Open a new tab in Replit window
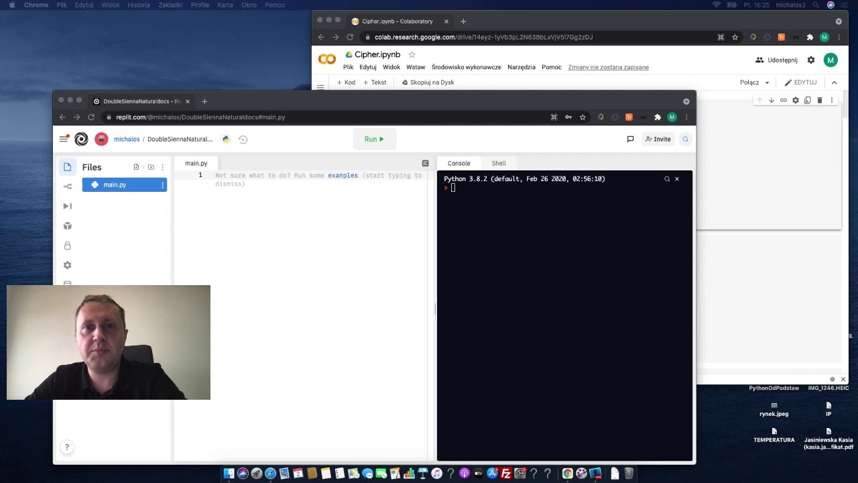Screen dimensions: 858x483 coord(204,101)
